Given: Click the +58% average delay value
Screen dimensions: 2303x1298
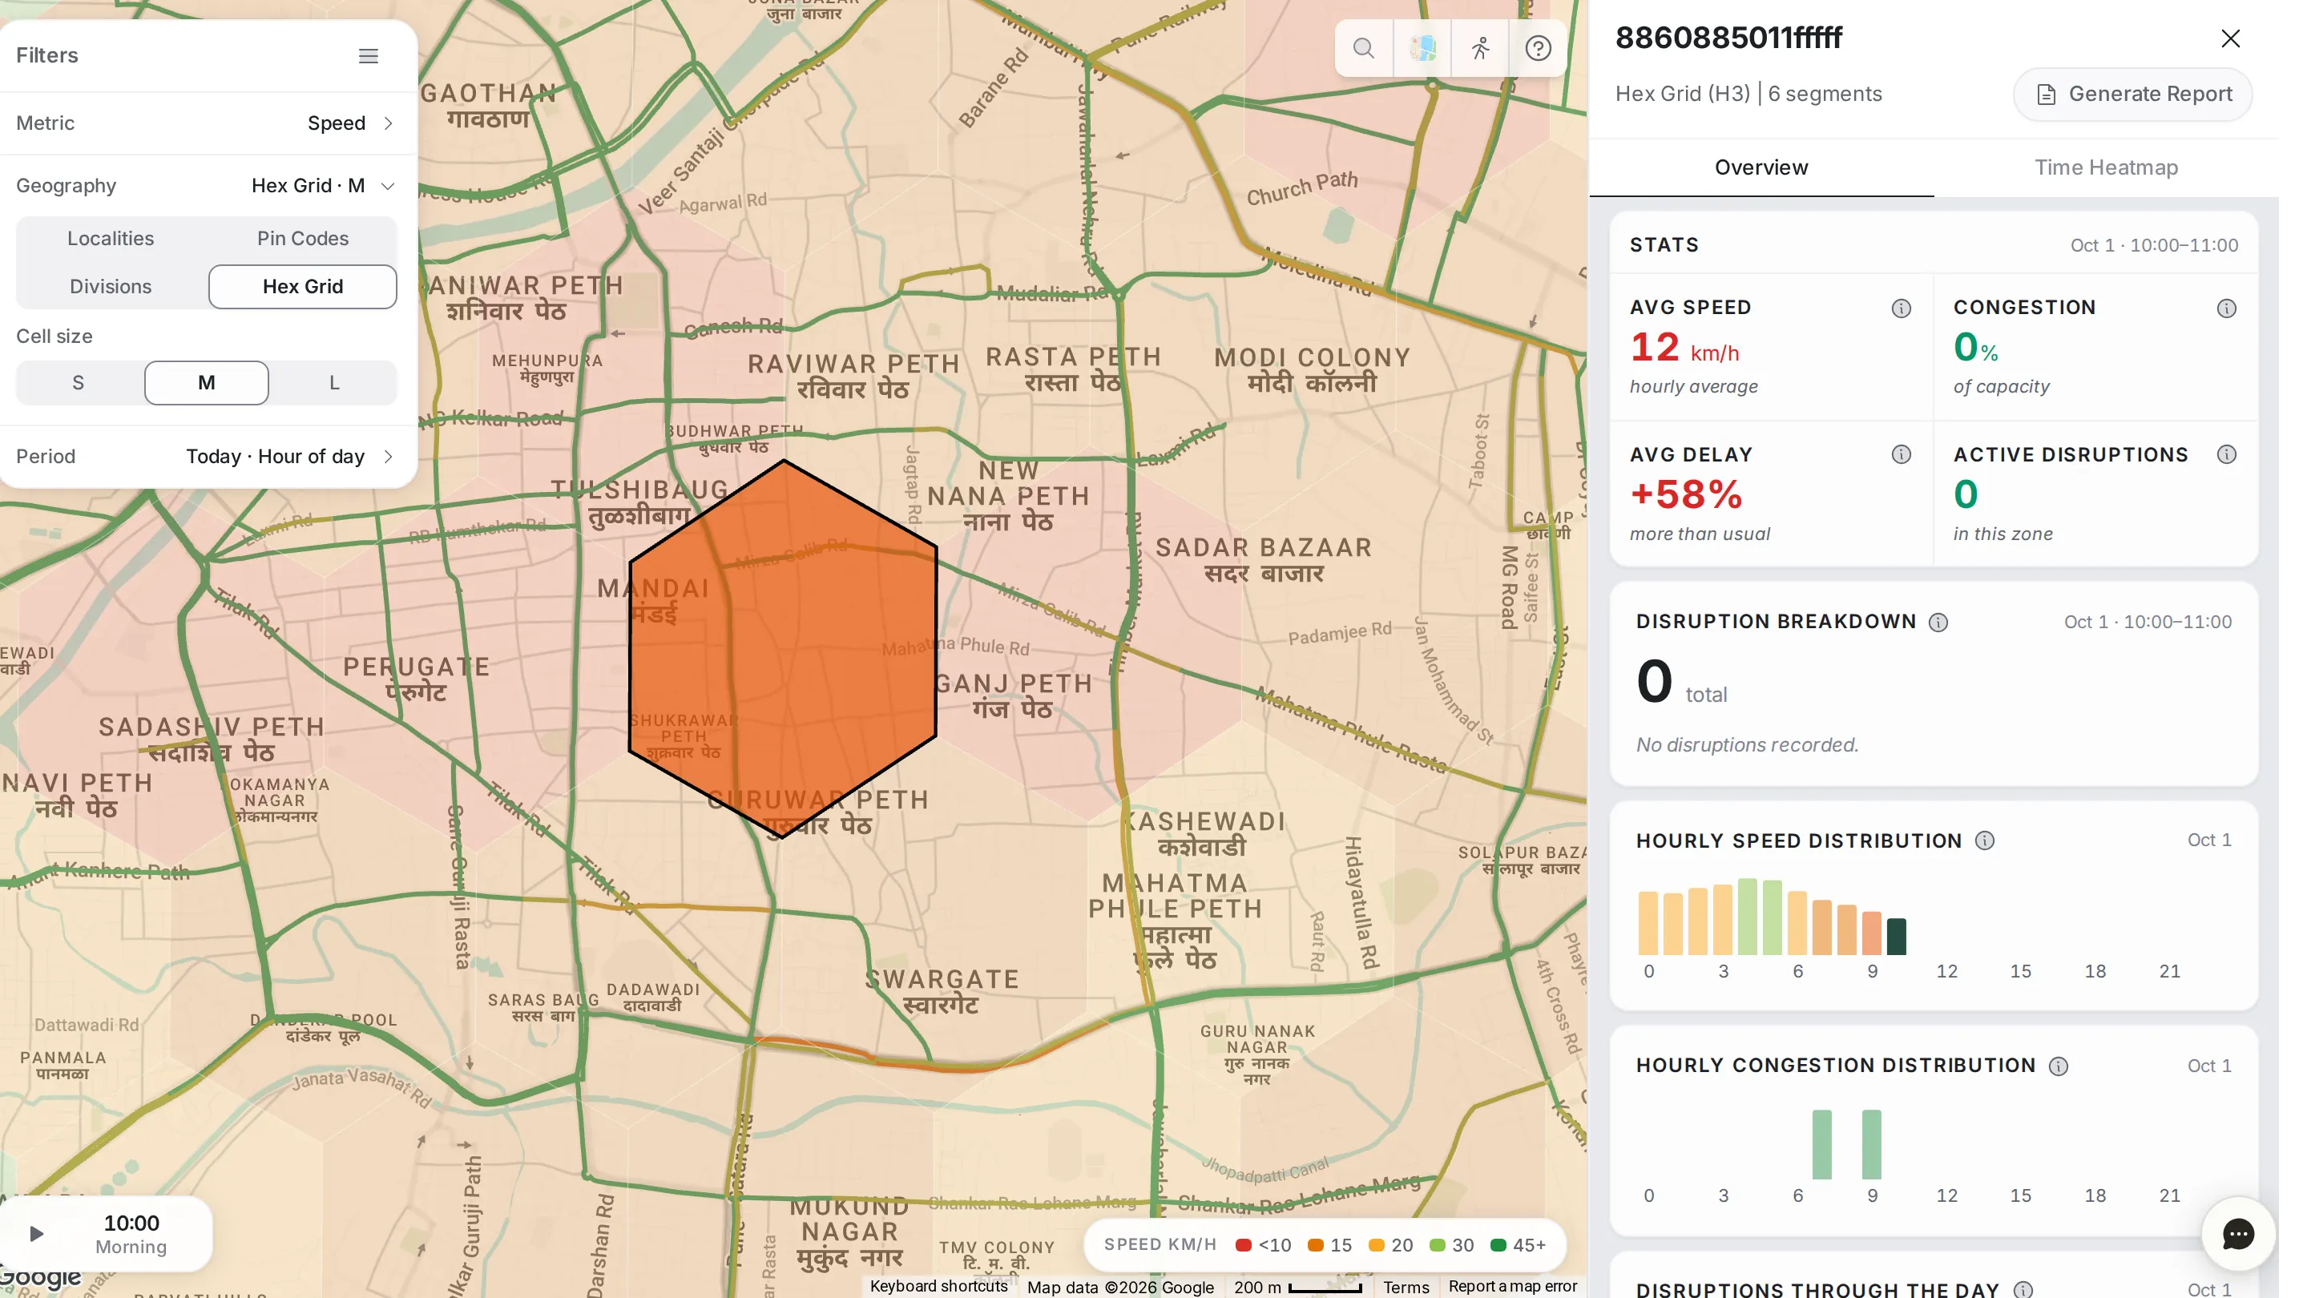Looking at the screenshot, I should (1685, 495).
